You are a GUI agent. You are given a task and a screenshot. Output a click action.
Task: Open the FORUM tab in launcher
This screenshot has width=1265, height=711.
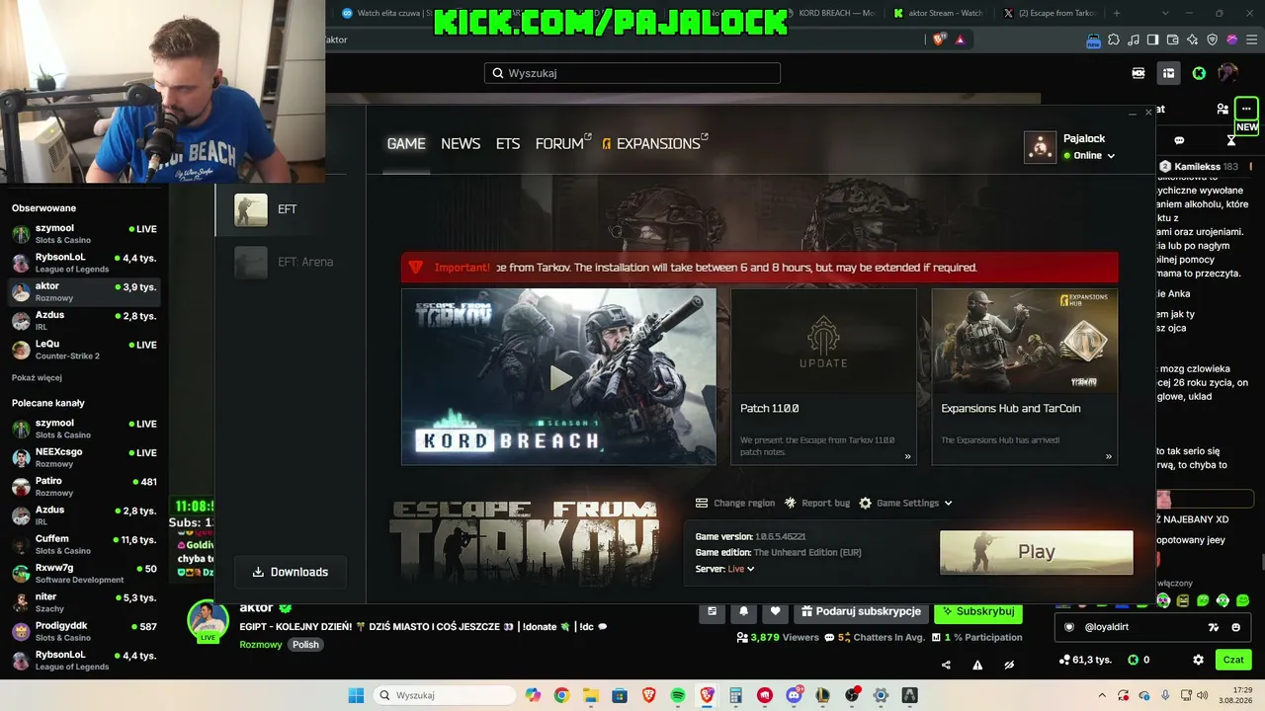(x=563, y=143)
